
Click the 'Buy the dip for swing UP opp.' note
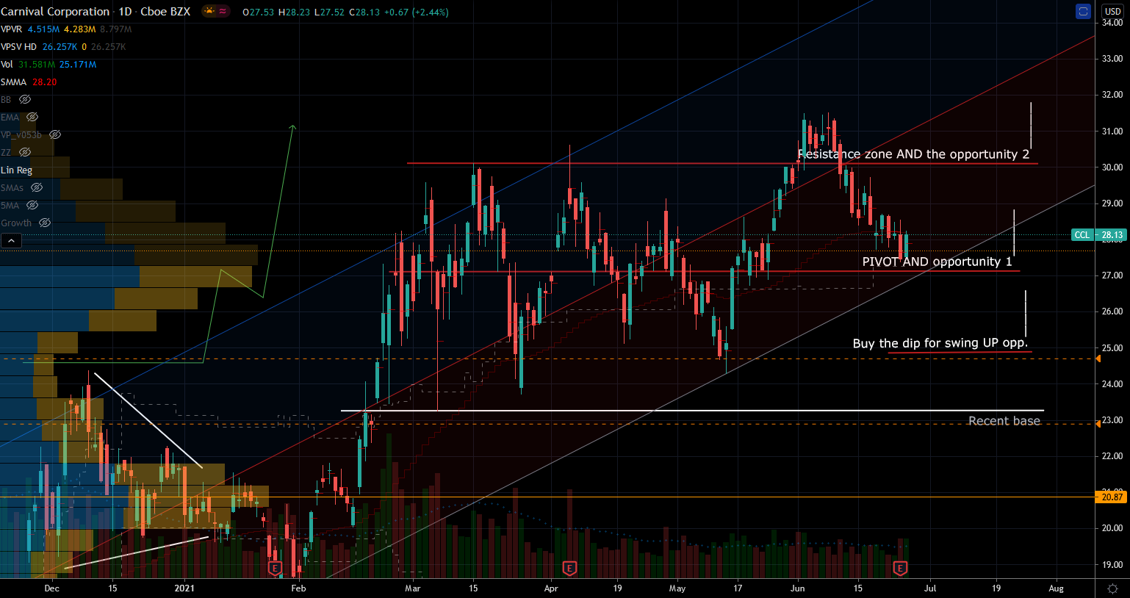[940, 343]
